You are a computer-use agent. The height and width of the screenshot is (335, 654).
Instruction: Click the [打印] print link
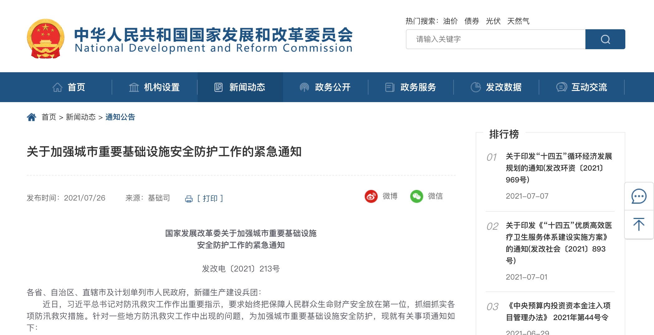[x=210, y=198]
